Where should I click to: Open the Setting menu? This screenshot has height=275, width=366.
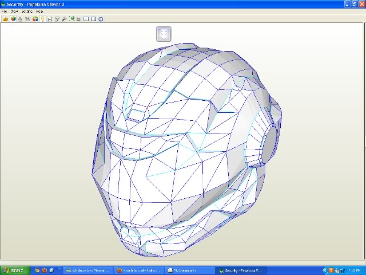point(27,11)
